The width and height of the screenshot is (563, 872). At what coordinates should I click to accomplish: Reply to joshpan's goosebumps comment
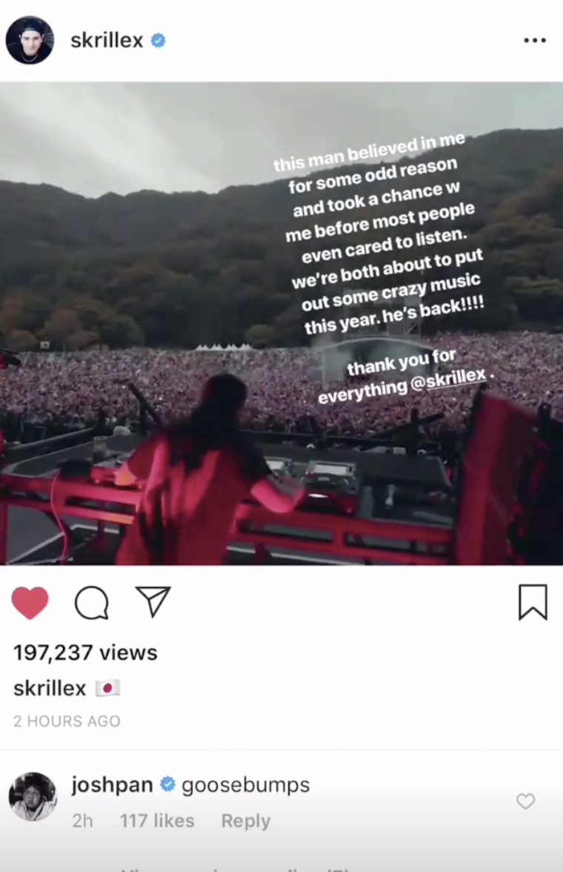246,821
